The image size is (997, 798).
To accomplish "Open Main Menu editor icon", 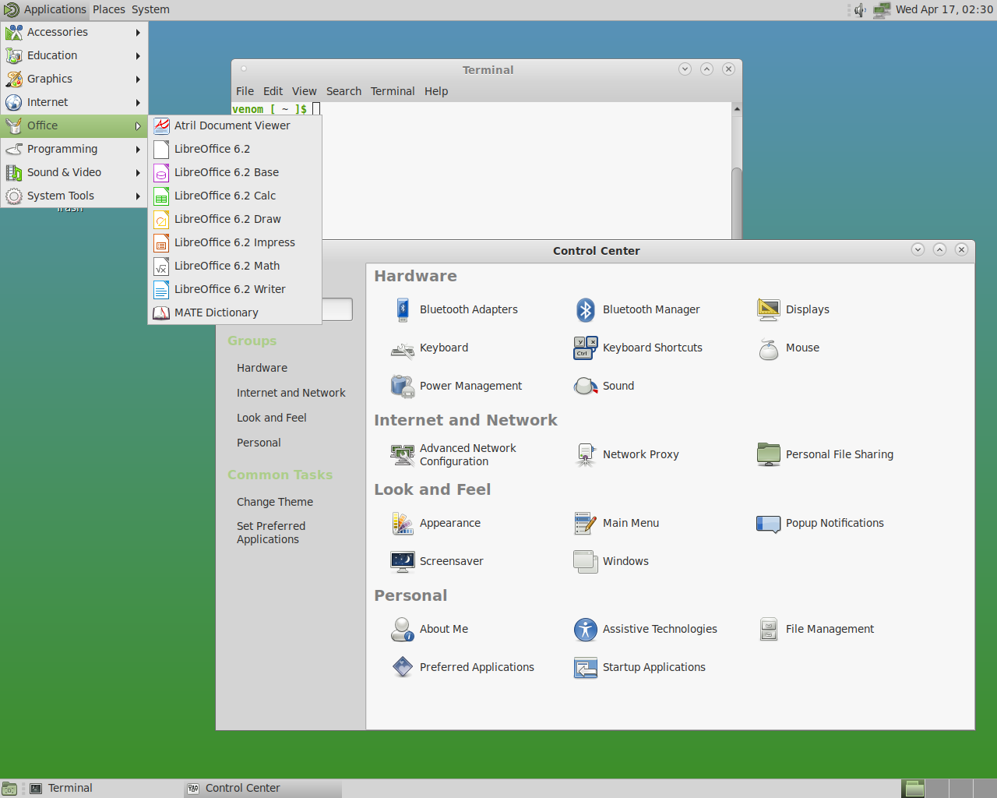I will [586, 523].
